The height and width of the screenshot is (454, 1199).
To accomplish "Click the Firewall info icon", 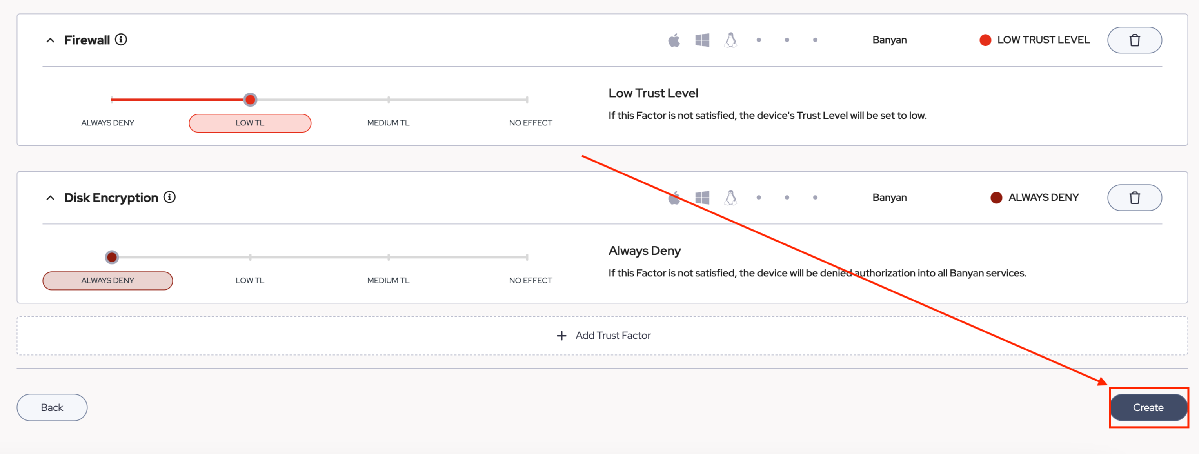I will (121, 40).
